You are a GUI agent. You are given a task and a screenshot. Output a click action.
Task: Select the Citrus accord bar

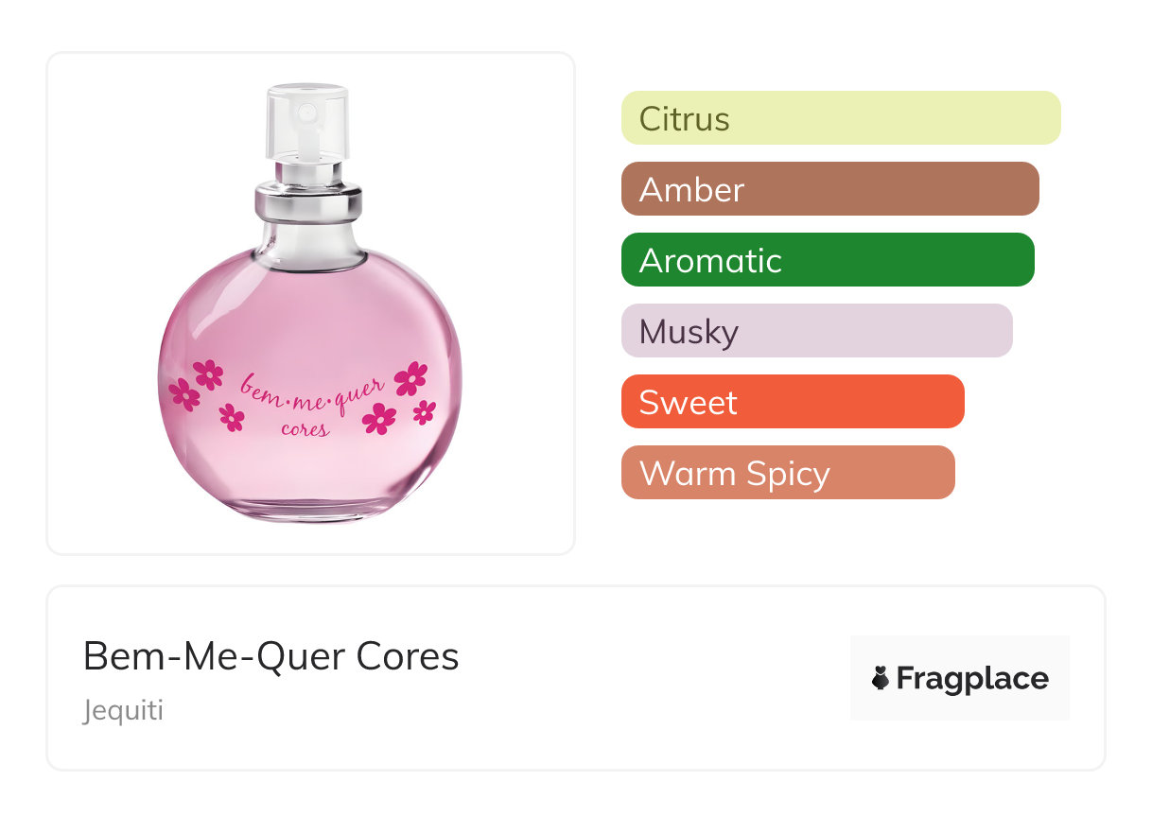point(841,118)
